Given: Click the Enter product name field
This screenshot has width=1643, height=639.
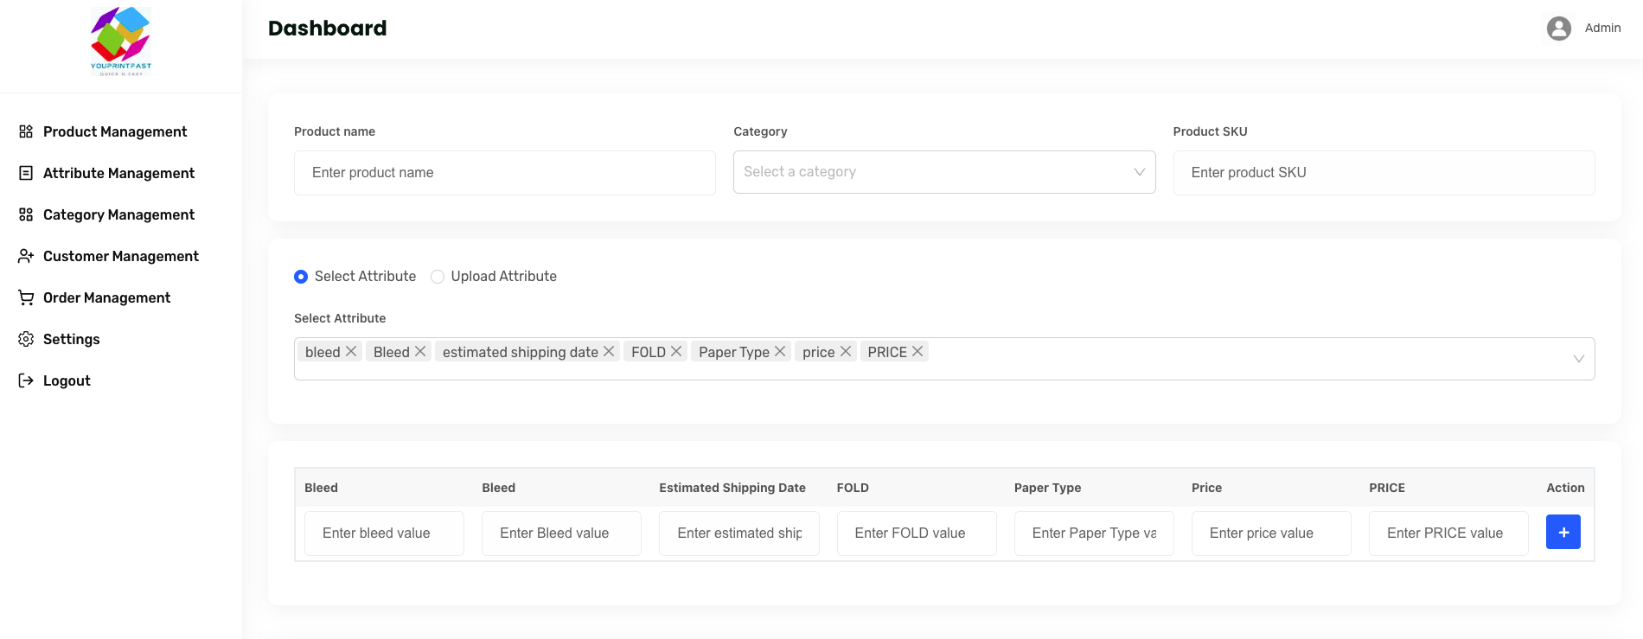Looking at the screenshot, I should (x=504, y=173).
